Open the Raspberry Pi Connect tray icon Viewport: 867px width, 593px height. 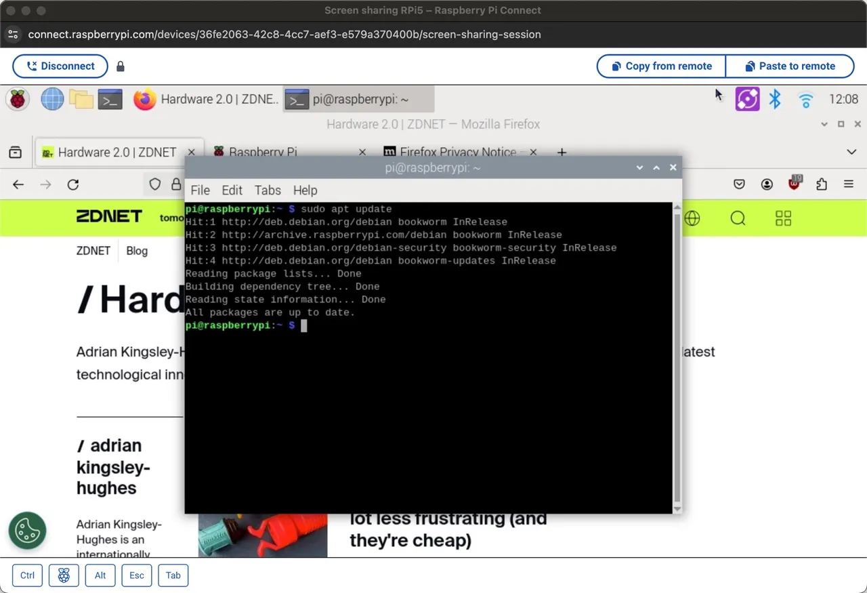click(747, 100)
